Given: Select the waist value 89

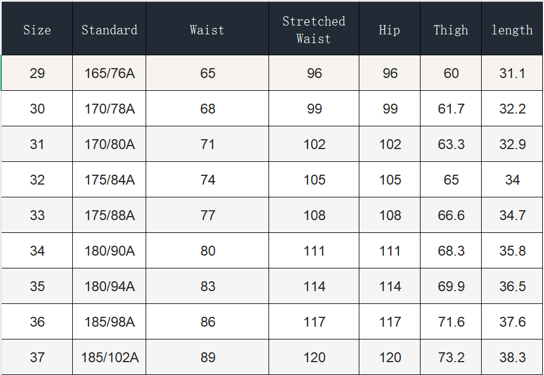Looking at the screenshot, I should [207, 358].
